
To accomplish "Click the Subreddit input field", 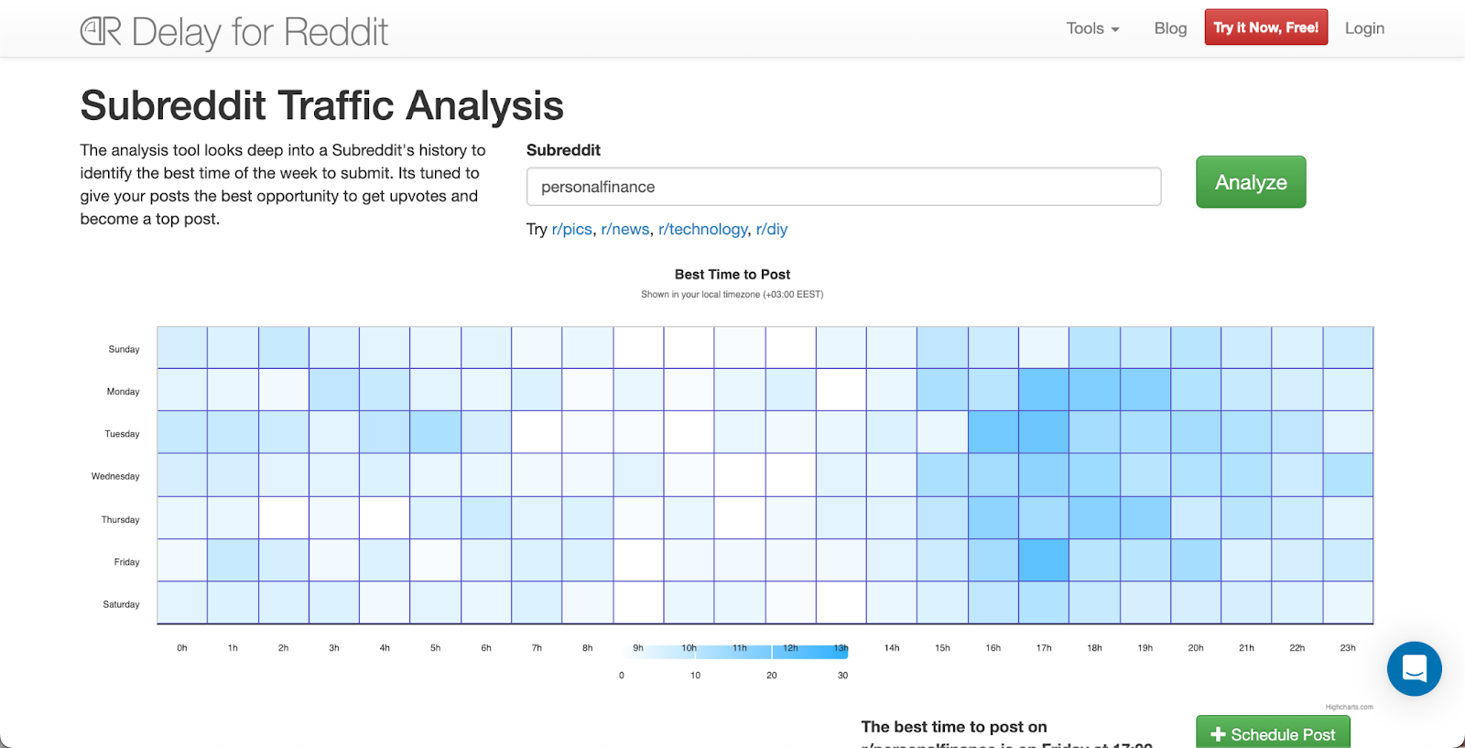I will [843, 187].
